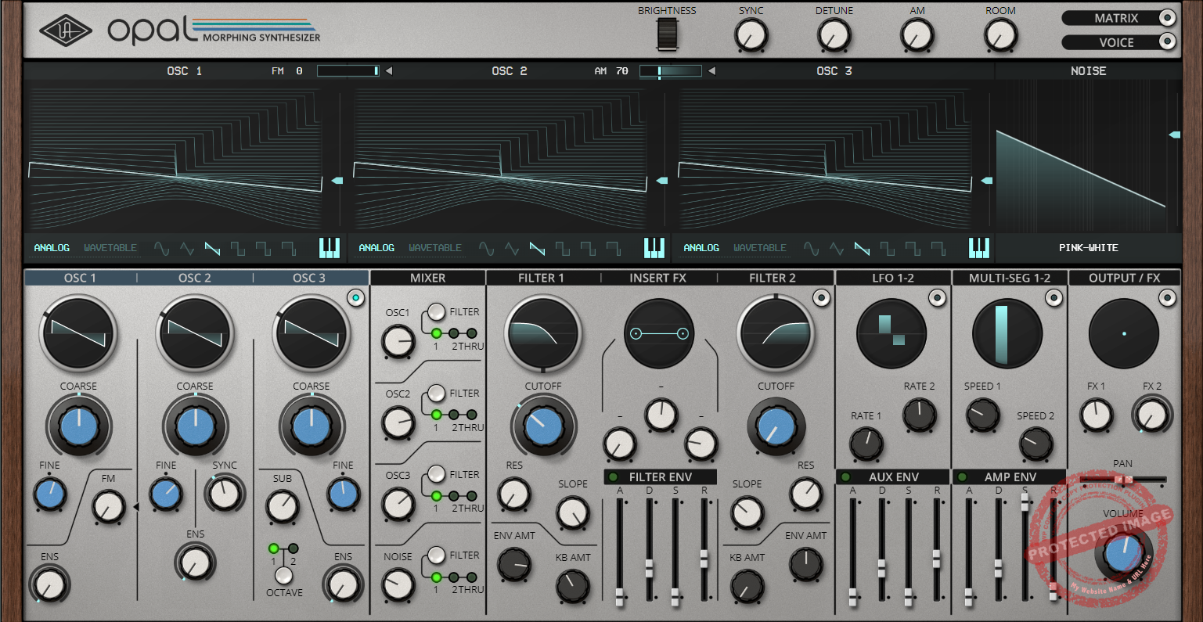Image resolution: width=1203 pixels, height=622 pixels.
Task: Toggle the AMP ENV enable LED
Action: tap(962, 477)
